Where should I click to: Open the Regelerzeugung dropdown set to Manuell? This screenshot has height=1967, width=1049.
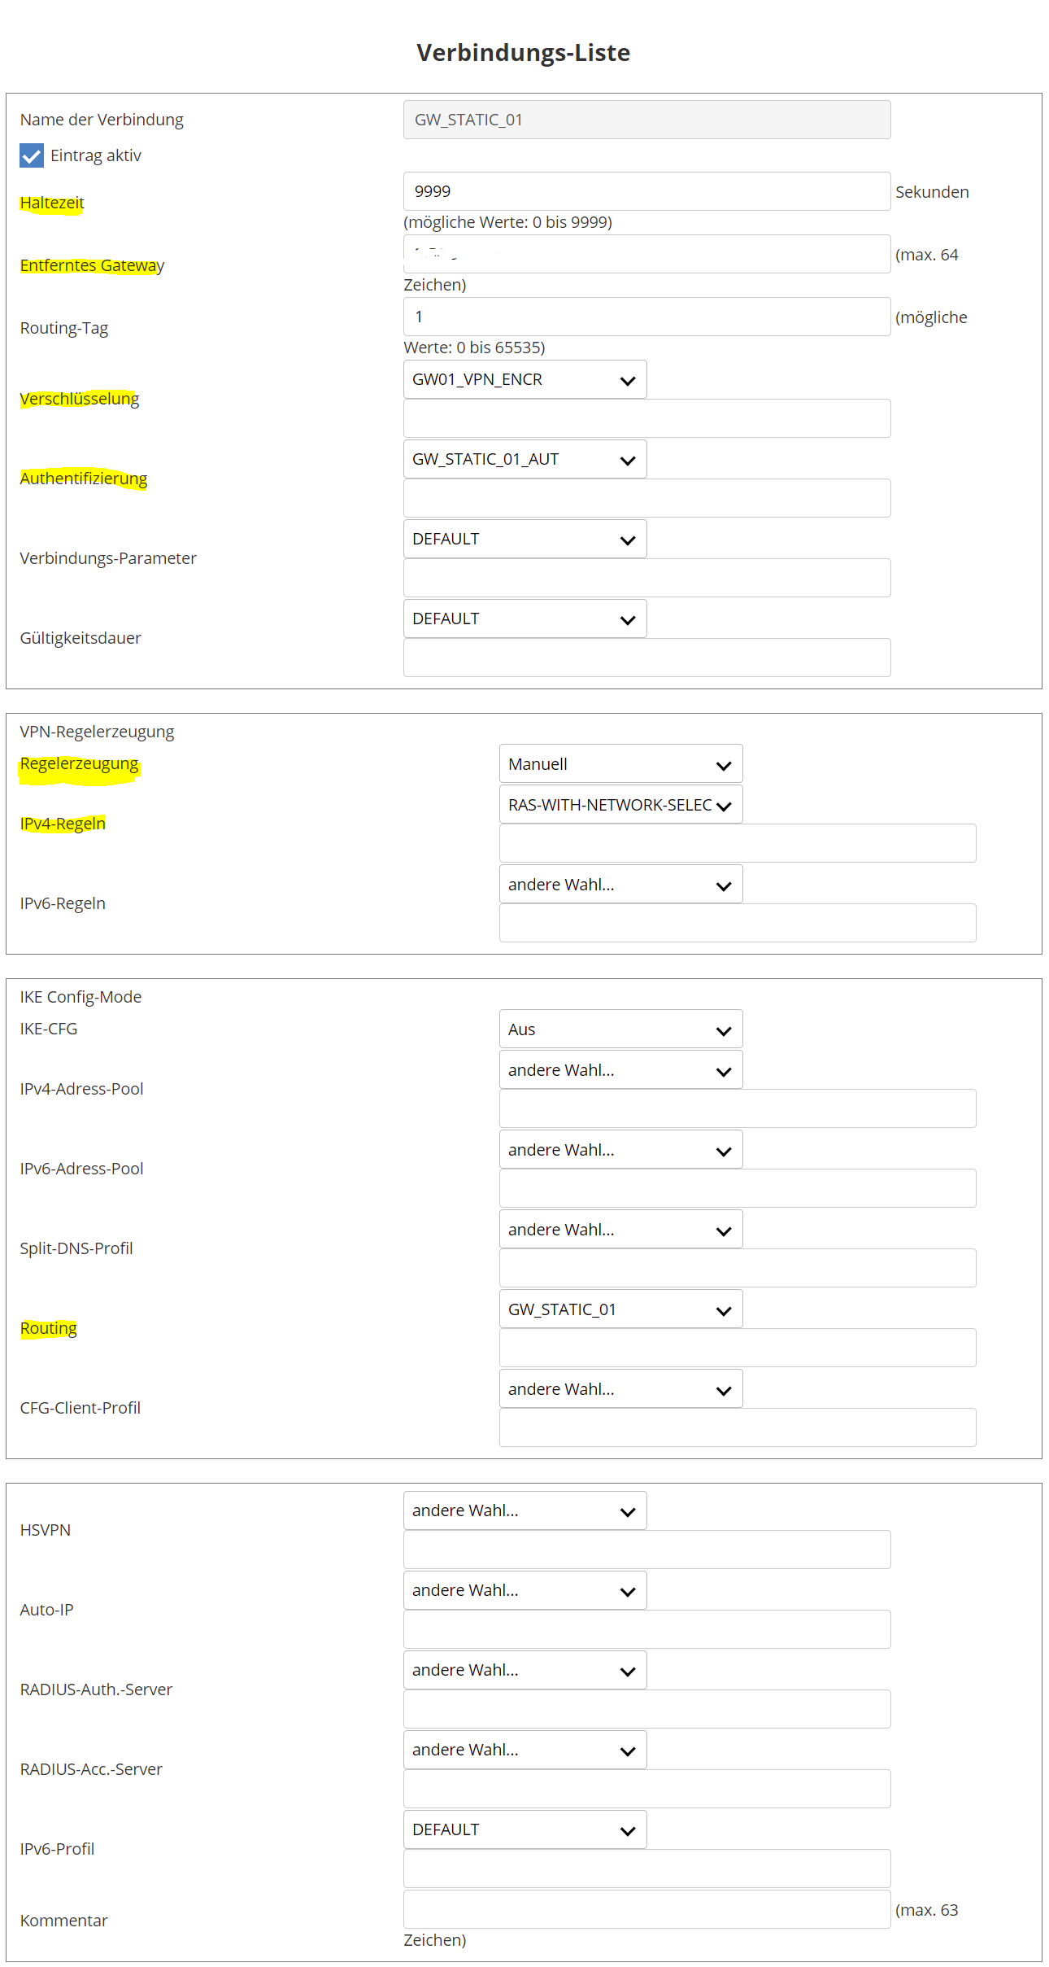[x=620, y=764]
